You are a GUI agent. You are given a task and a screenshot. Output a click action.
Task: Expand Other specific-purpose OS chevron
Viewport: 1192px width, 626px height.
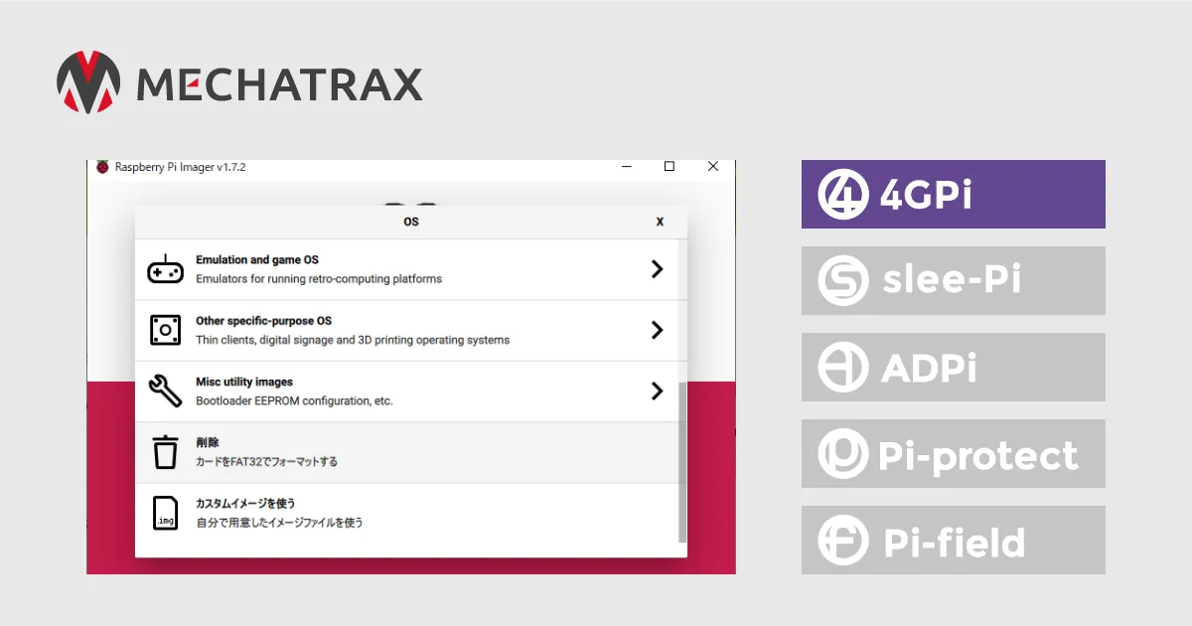pos(657,330)
